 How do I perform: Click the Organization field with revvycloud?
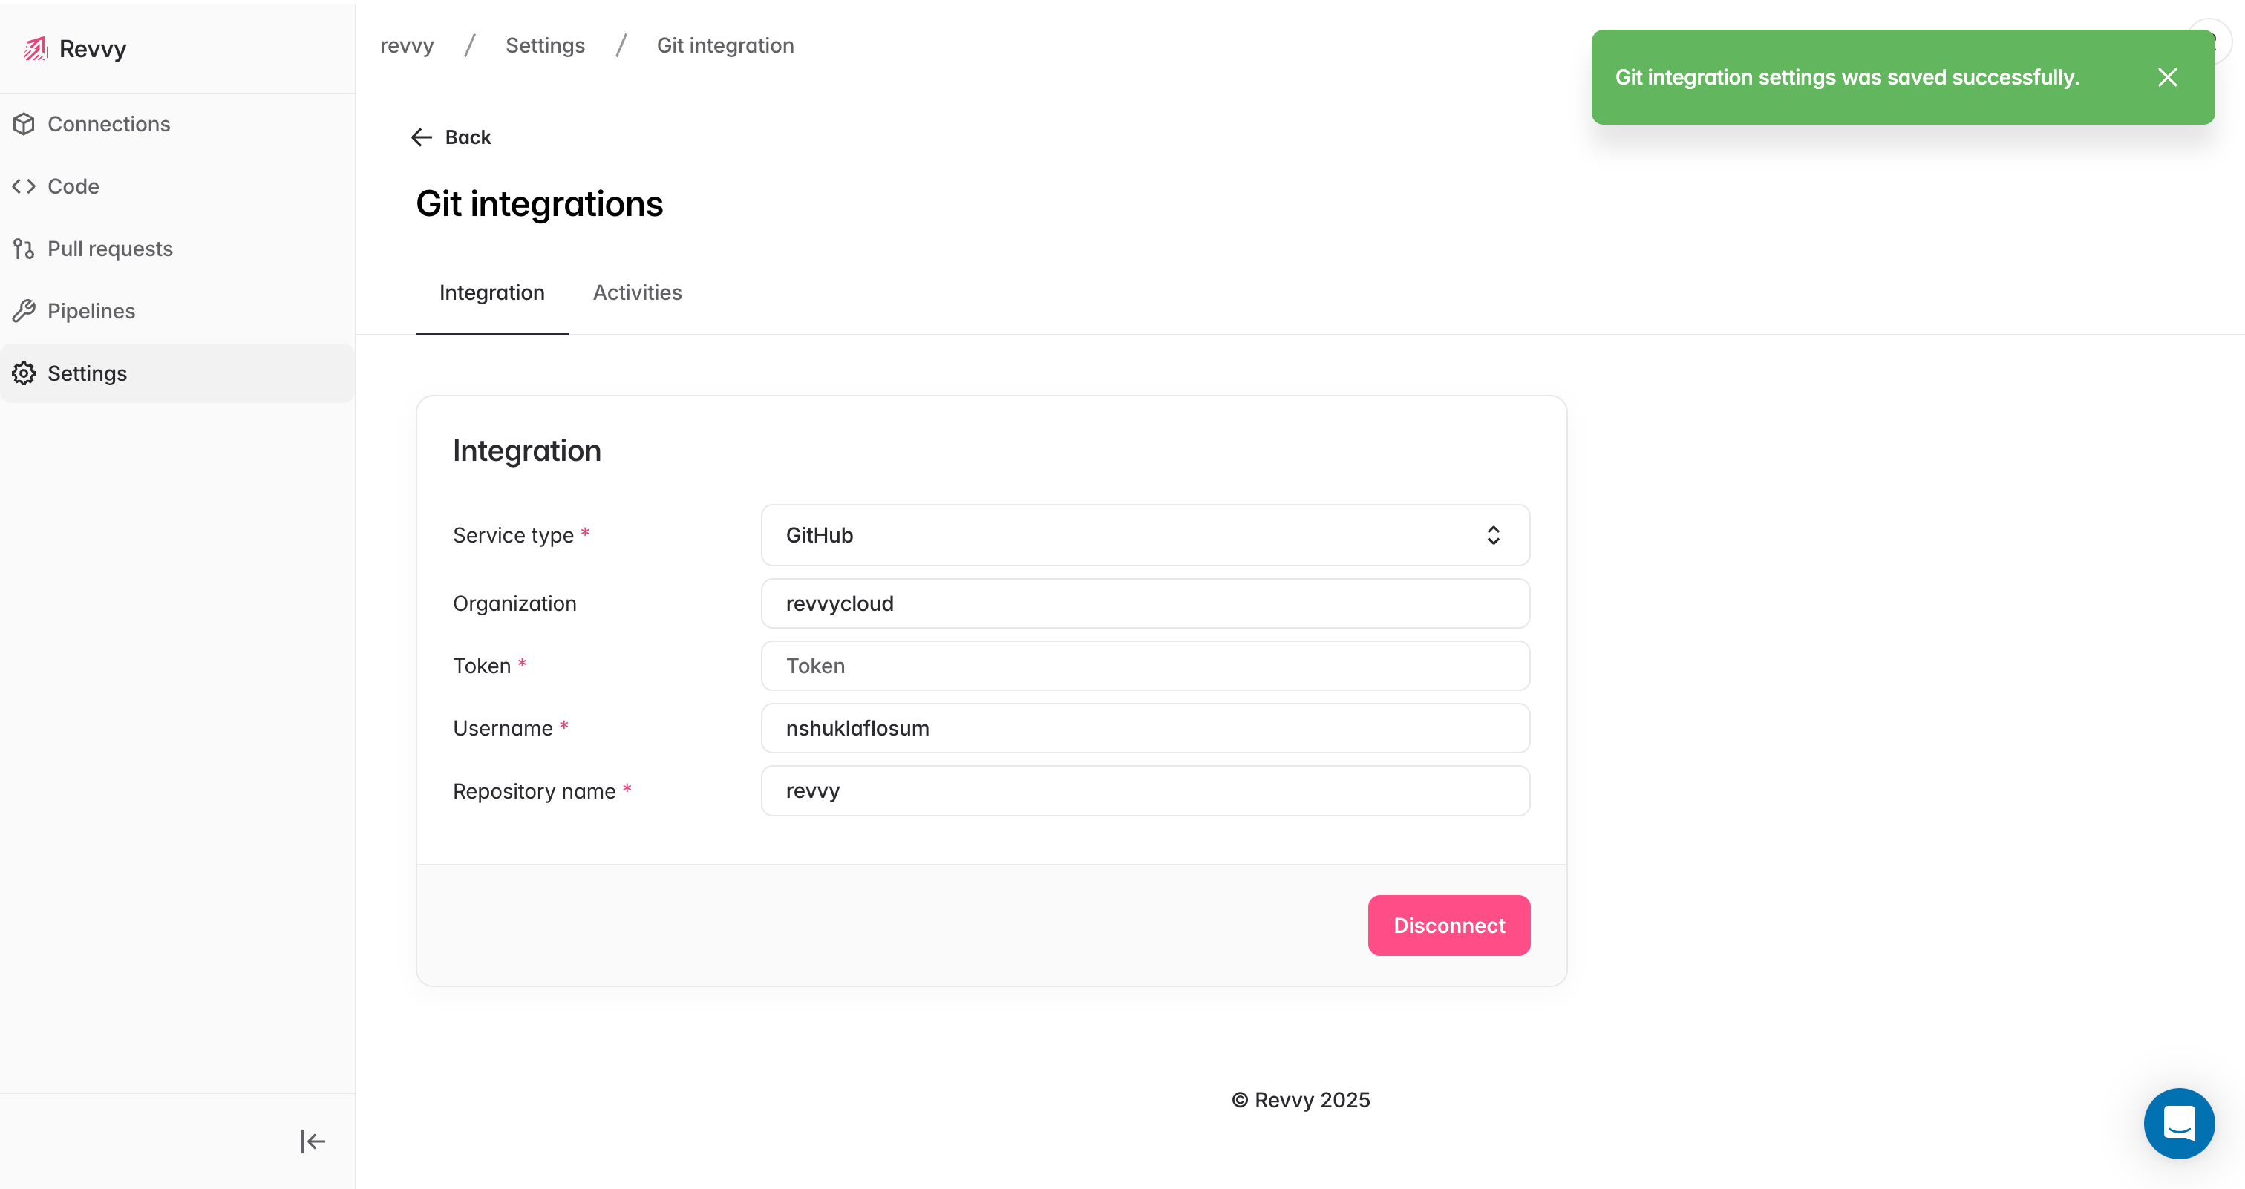coord(1144,603)
